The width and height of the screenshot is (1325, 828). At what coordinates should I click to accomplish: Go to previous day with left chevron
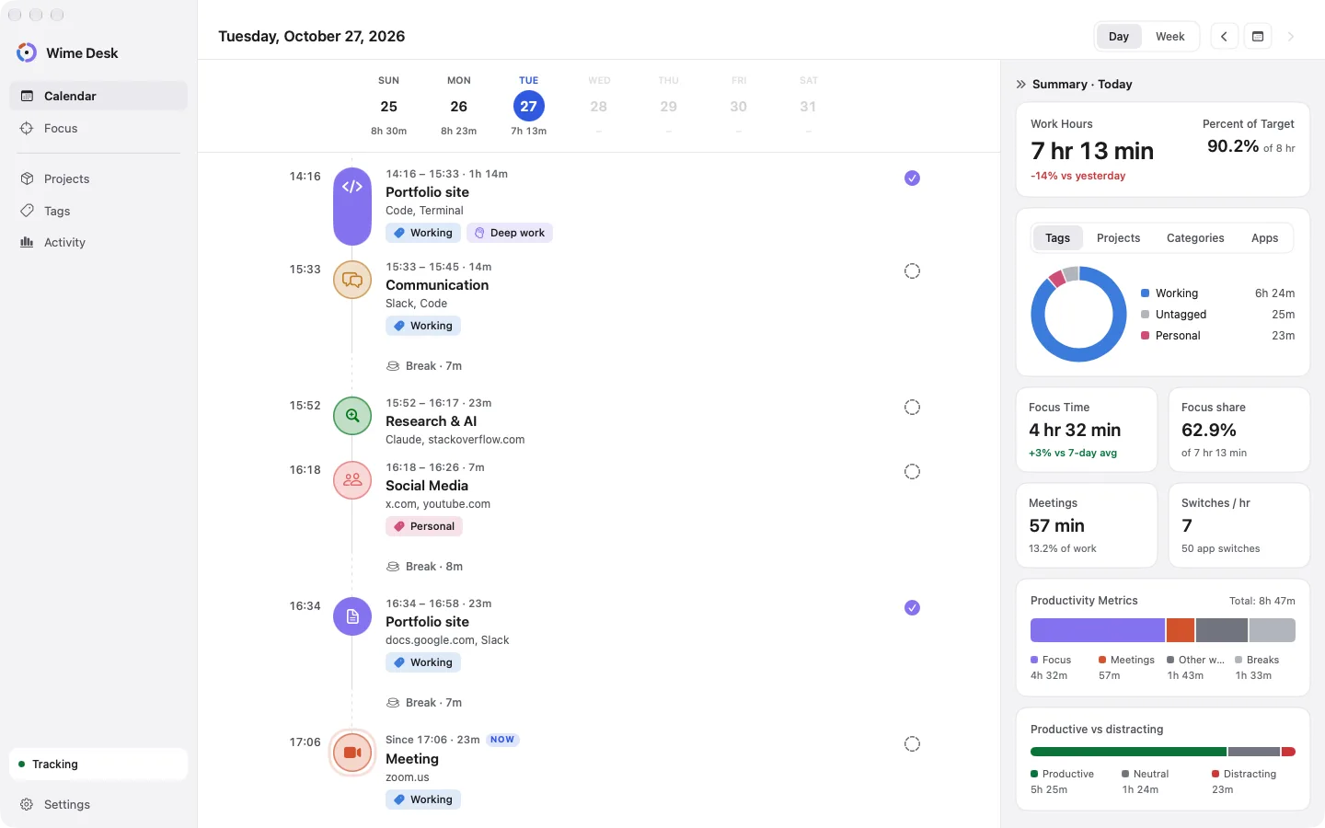[x=1224, y=37]
